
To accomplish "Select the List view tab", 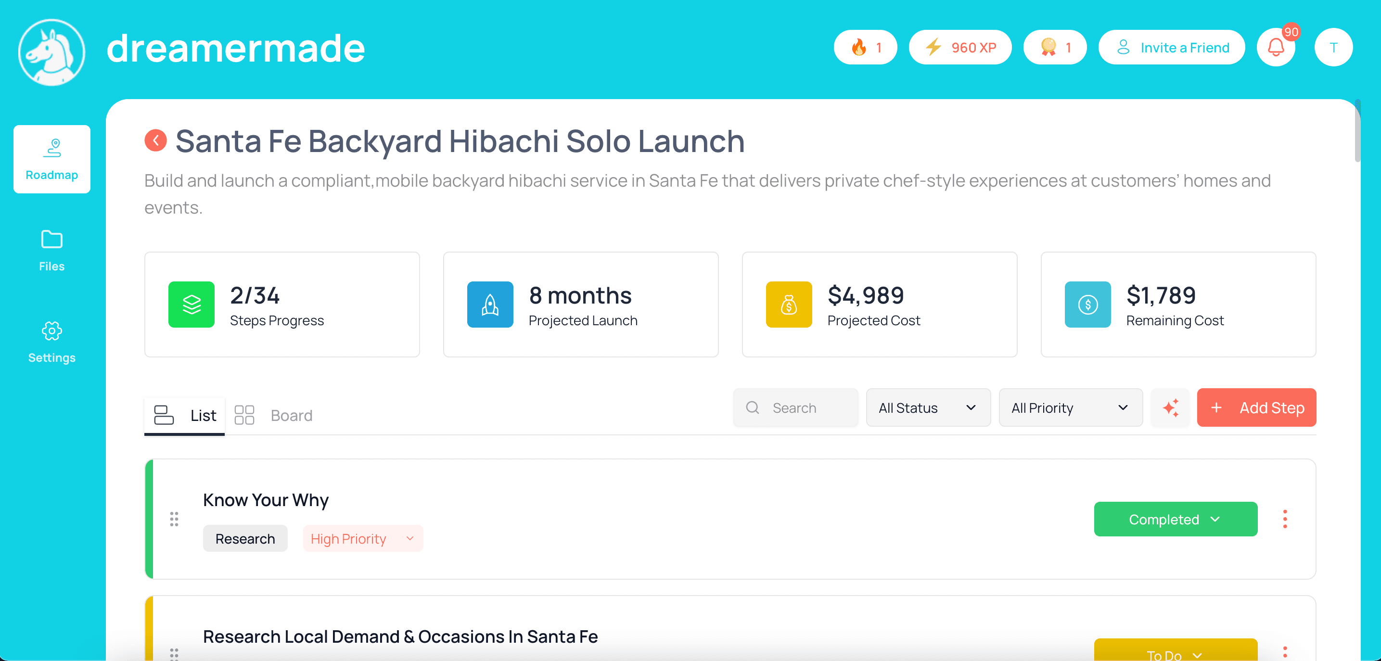I will tap(185, 415).
